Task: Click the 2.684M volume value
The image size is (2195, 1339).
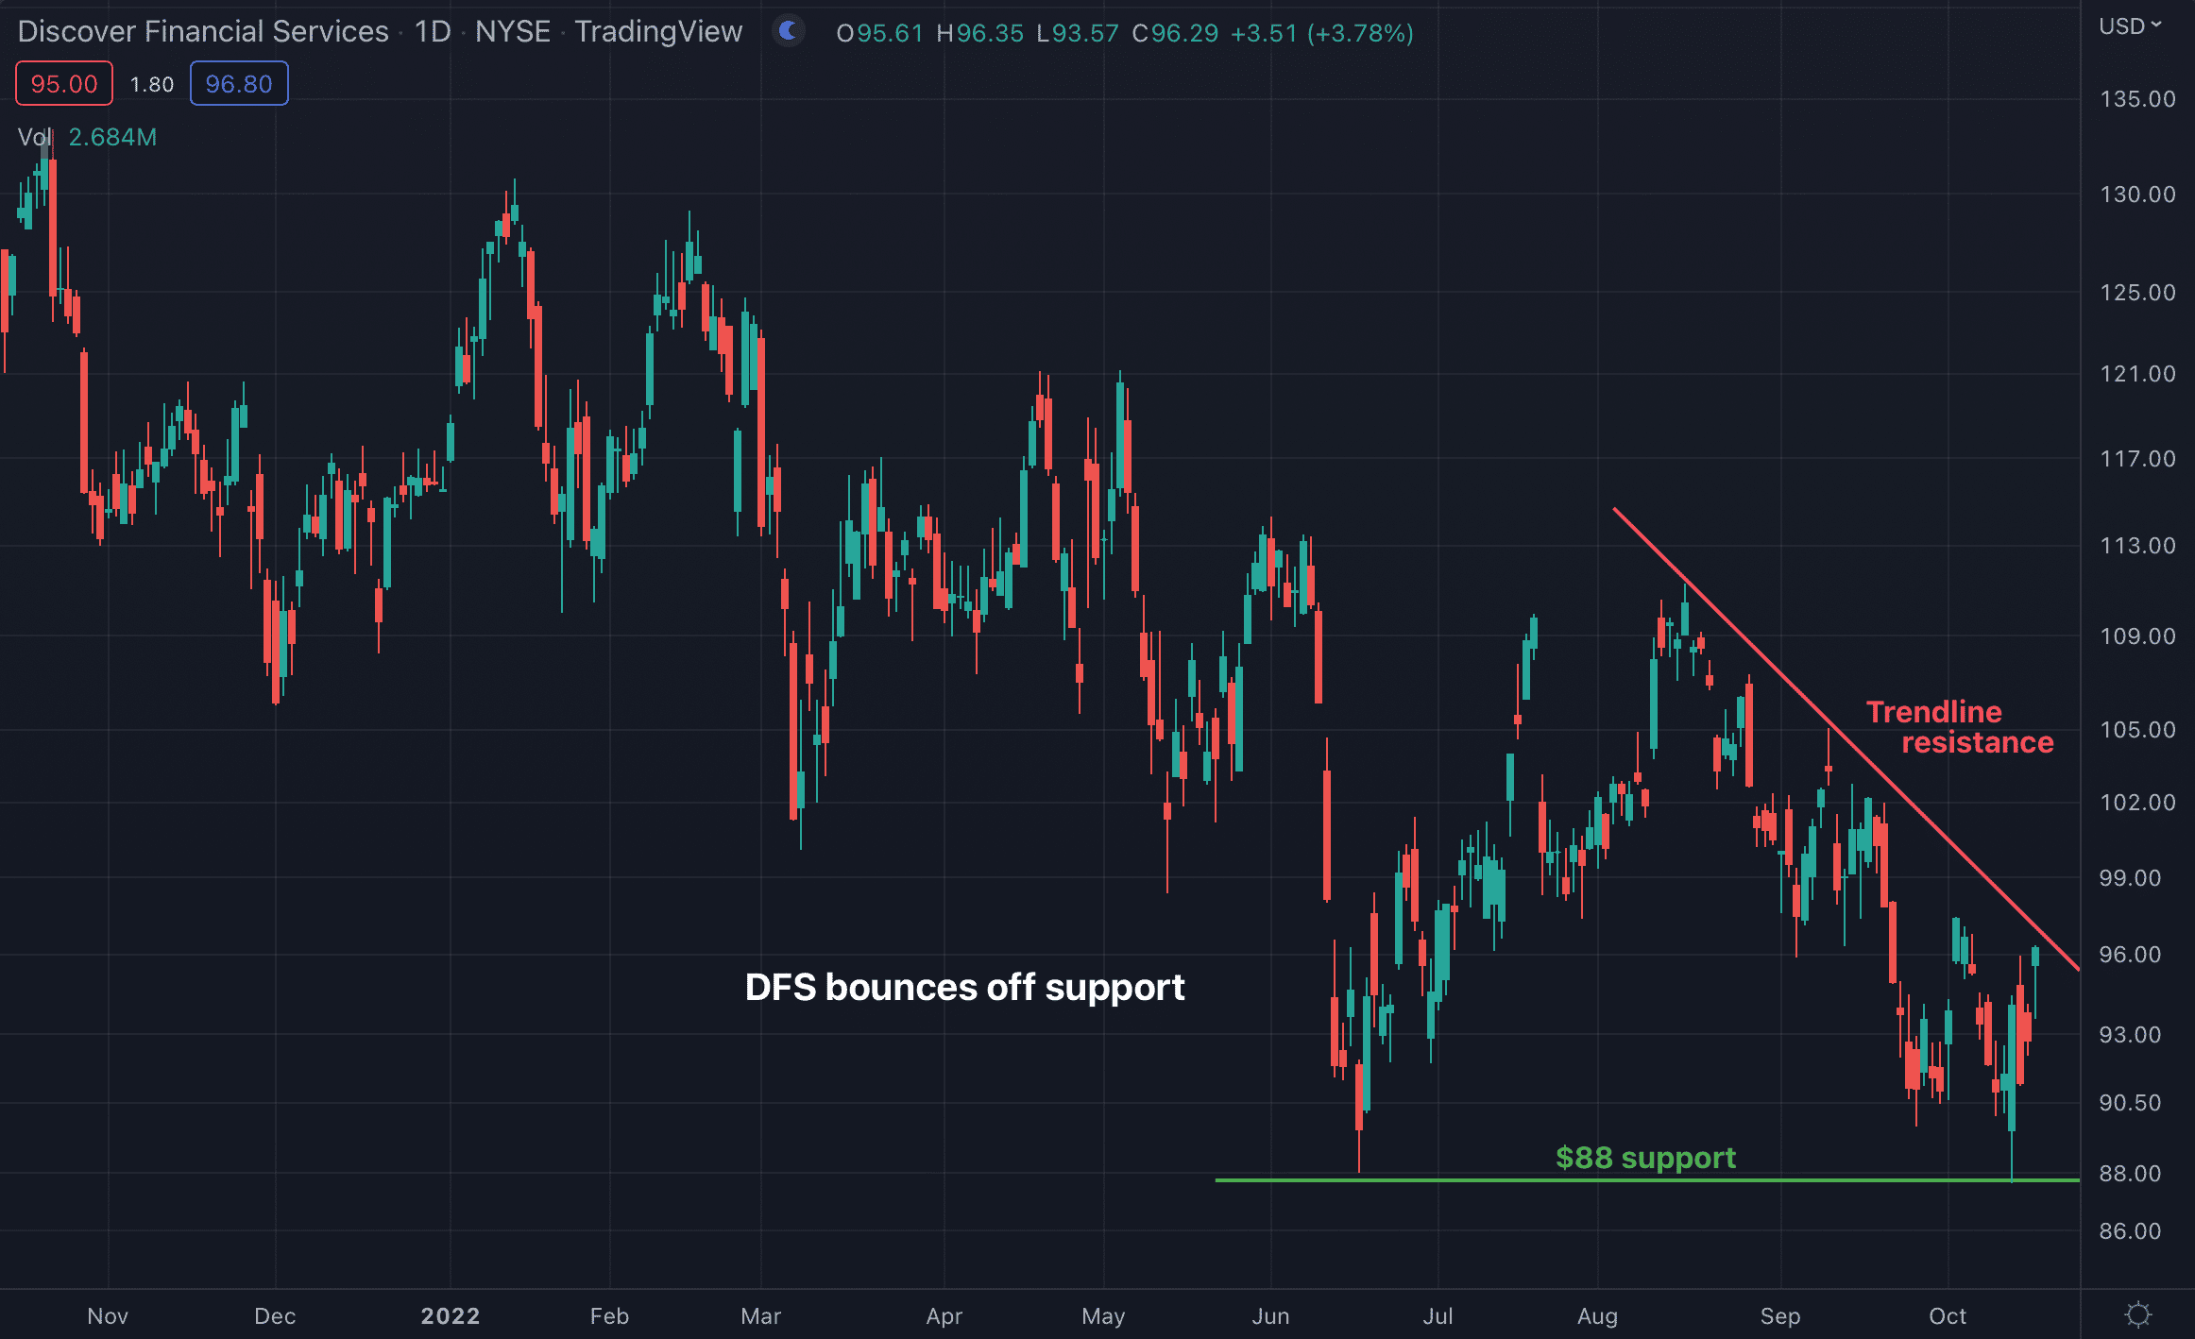Action: (x=112, y=137)
